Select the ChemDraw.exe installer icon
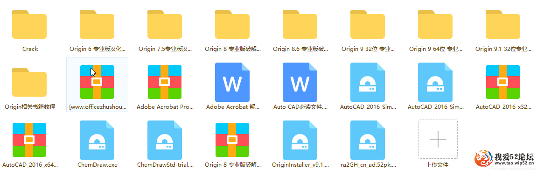Viewport: 537px width, 170px height. coord(97,140)
